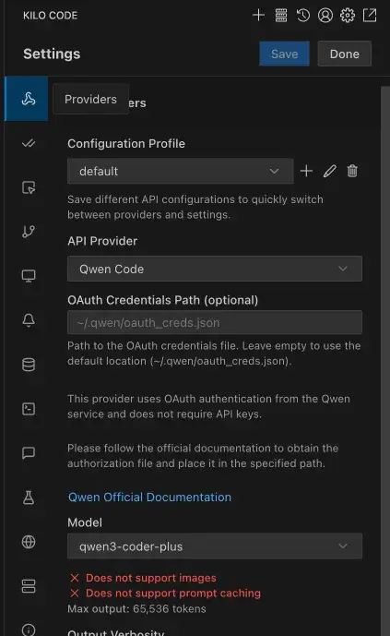This screenshot has height=636, width=390.
Task: Open the Qwen Official Documentation link
Action: click(149, 497)
